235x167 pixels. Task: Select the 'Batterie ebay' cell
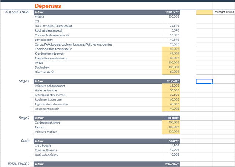(x=98, y=40)
